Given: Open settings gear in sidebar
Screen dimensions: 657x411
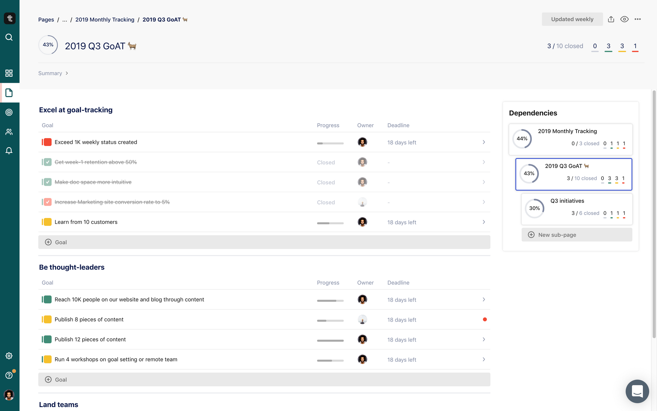Looking at the screenshot, I should coord(9,356).
